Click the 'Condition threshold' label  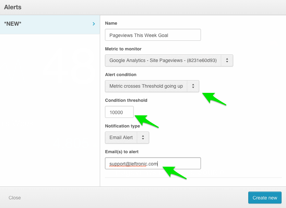pos(126,100)
